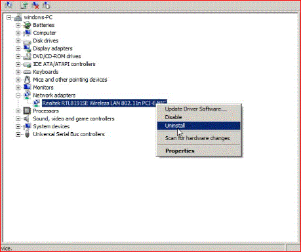
Task: Select the Monitors label
Action: tap(43, 88)
